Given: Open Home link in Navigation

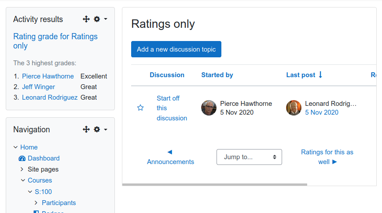Looking at the screenshot, I should coord(29,147).
